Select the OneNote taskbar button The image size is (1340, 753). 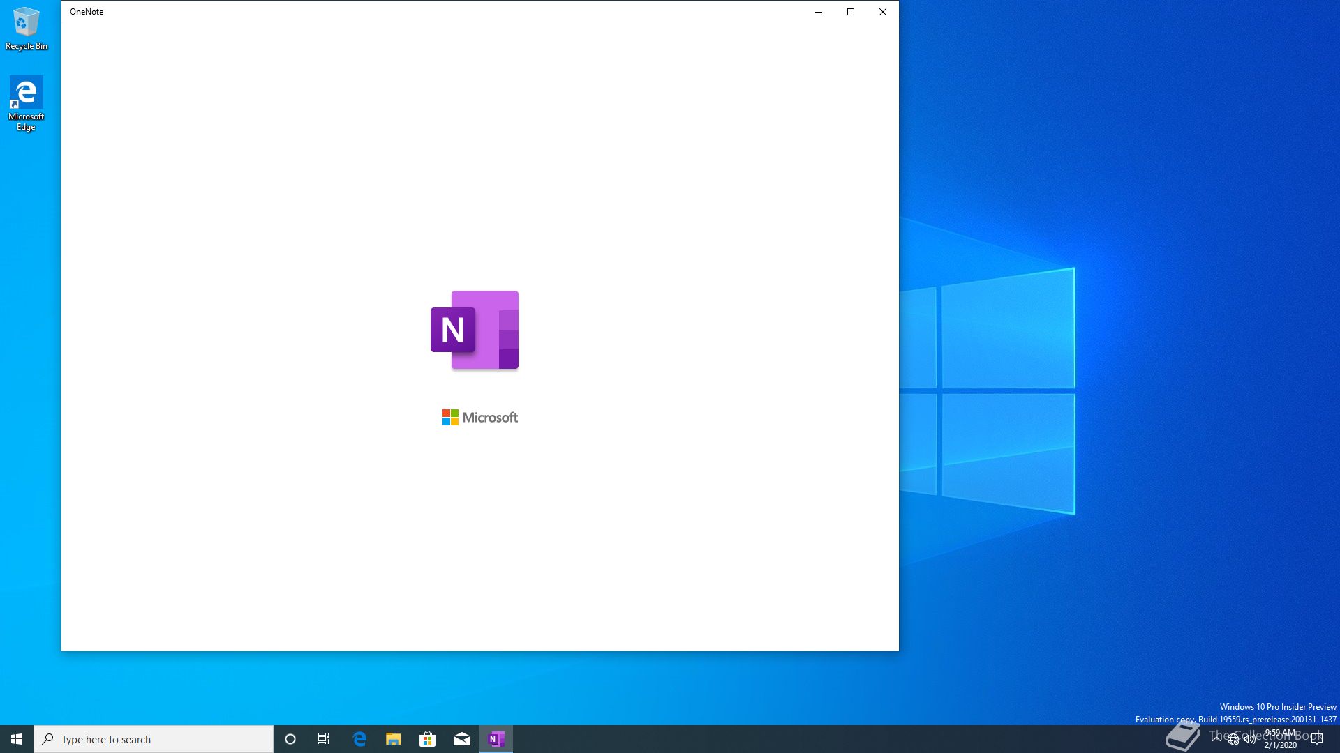point(496,739)
